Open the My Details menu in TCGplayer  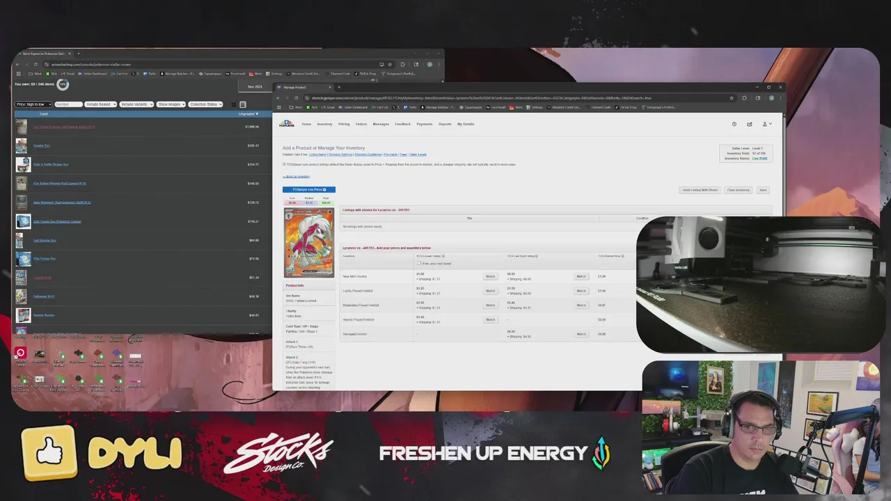point(466,124)
